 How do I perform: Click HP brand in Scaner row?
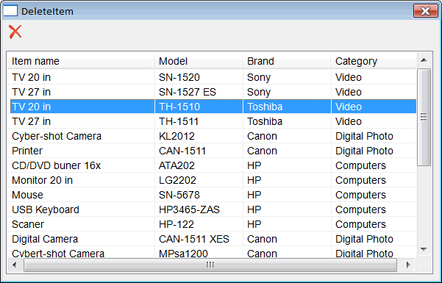click(x=287, y=224)
